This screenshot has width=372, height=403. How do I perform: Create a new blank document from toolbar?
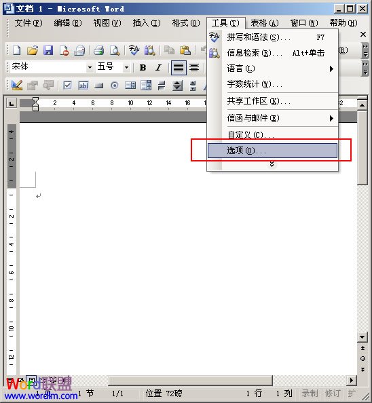(x=17, y=50)
